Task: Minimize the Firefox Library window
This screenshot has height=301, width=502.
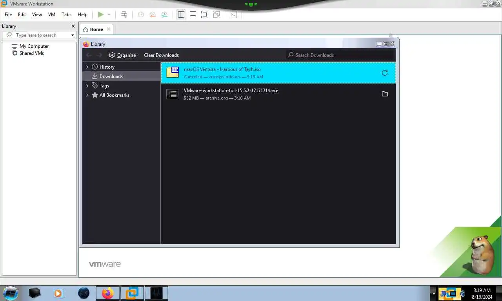Action: (x=379, y=44)
